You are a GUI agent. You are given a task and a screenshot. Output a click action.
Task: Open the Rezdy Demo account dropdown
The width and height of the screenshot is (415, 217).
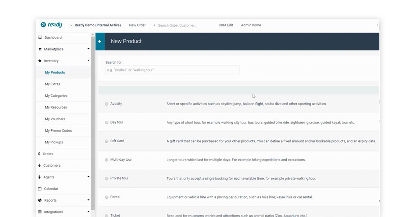click(95, 25)
